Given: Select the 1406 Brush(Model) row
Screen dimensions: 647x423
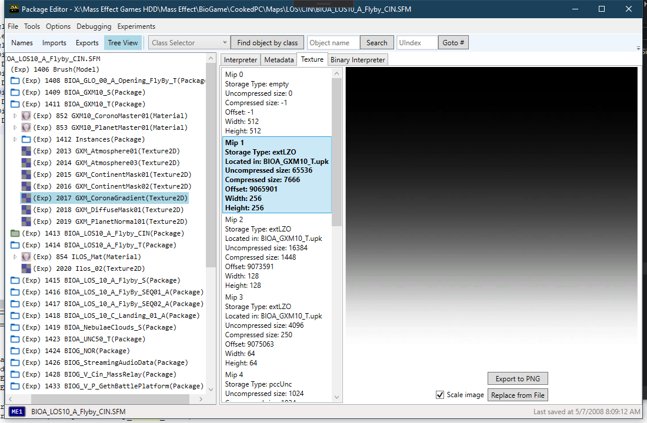Looking at the screenshot, I should point(55,69).
